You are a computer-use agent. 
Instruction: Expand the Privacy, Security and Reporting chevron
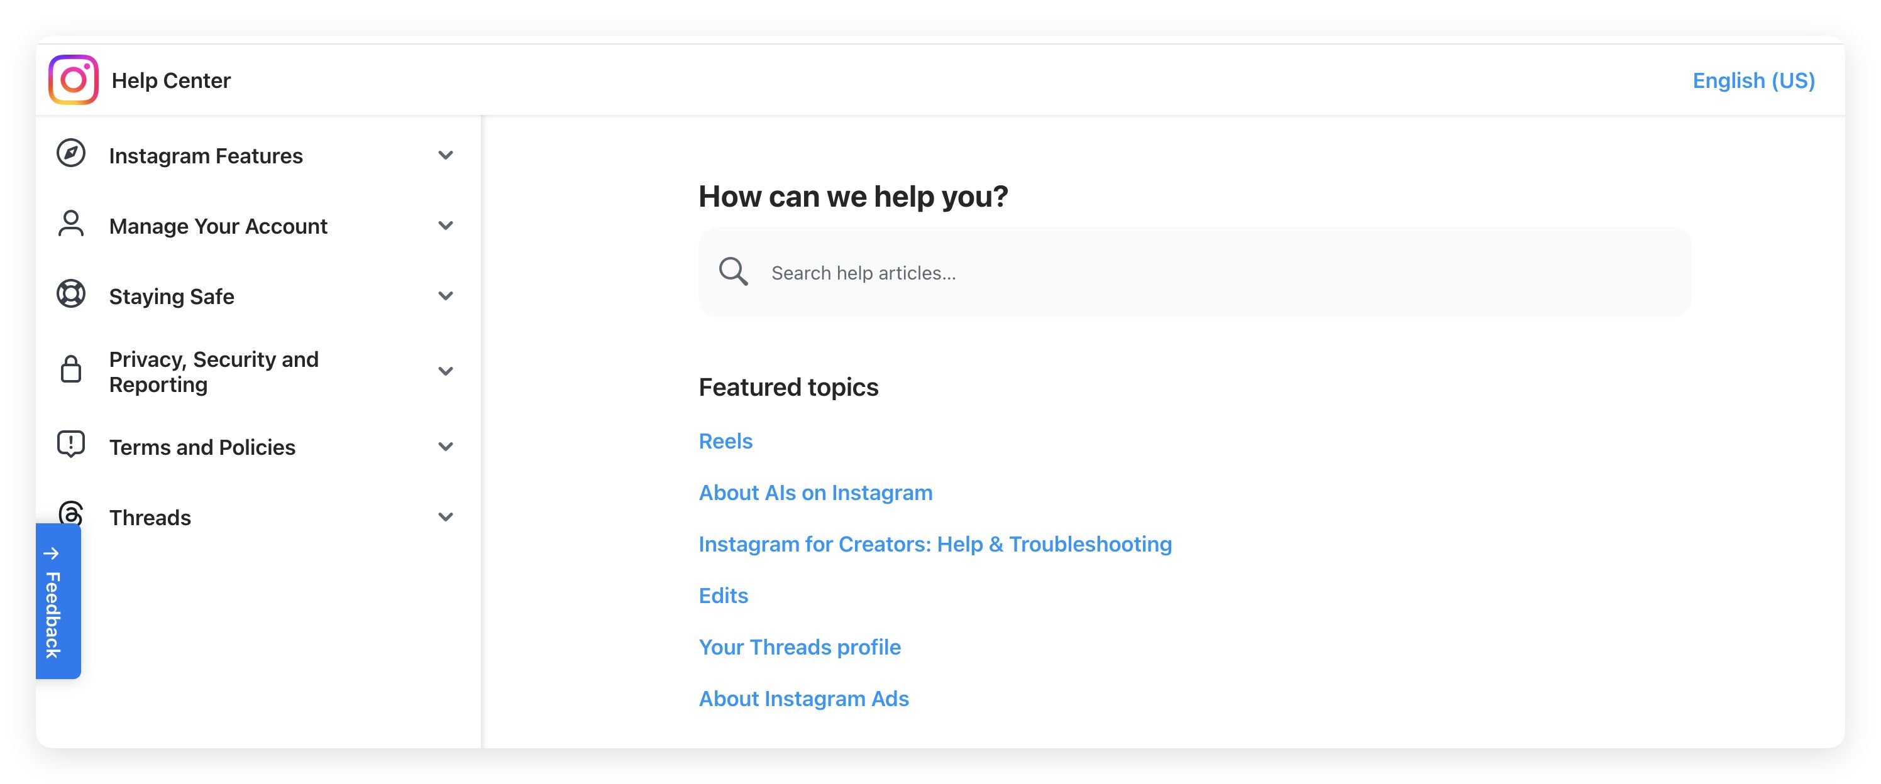tap(446, 371)
